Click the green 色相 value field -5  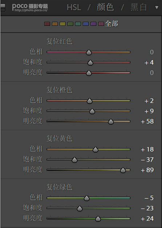click(149, 198)
